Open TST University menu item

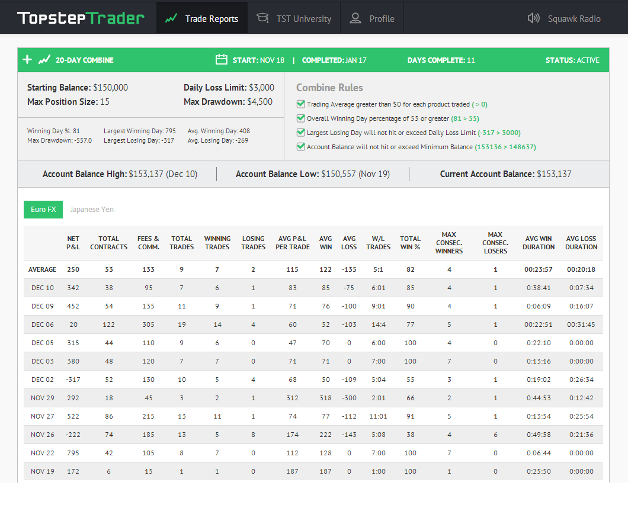pos(294,18)
